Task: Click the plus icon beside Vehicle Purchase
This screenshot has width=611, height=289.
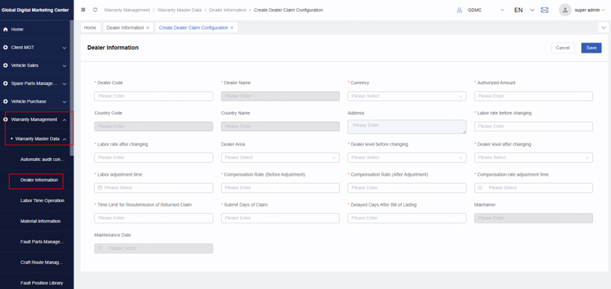Action: point(5,101)
